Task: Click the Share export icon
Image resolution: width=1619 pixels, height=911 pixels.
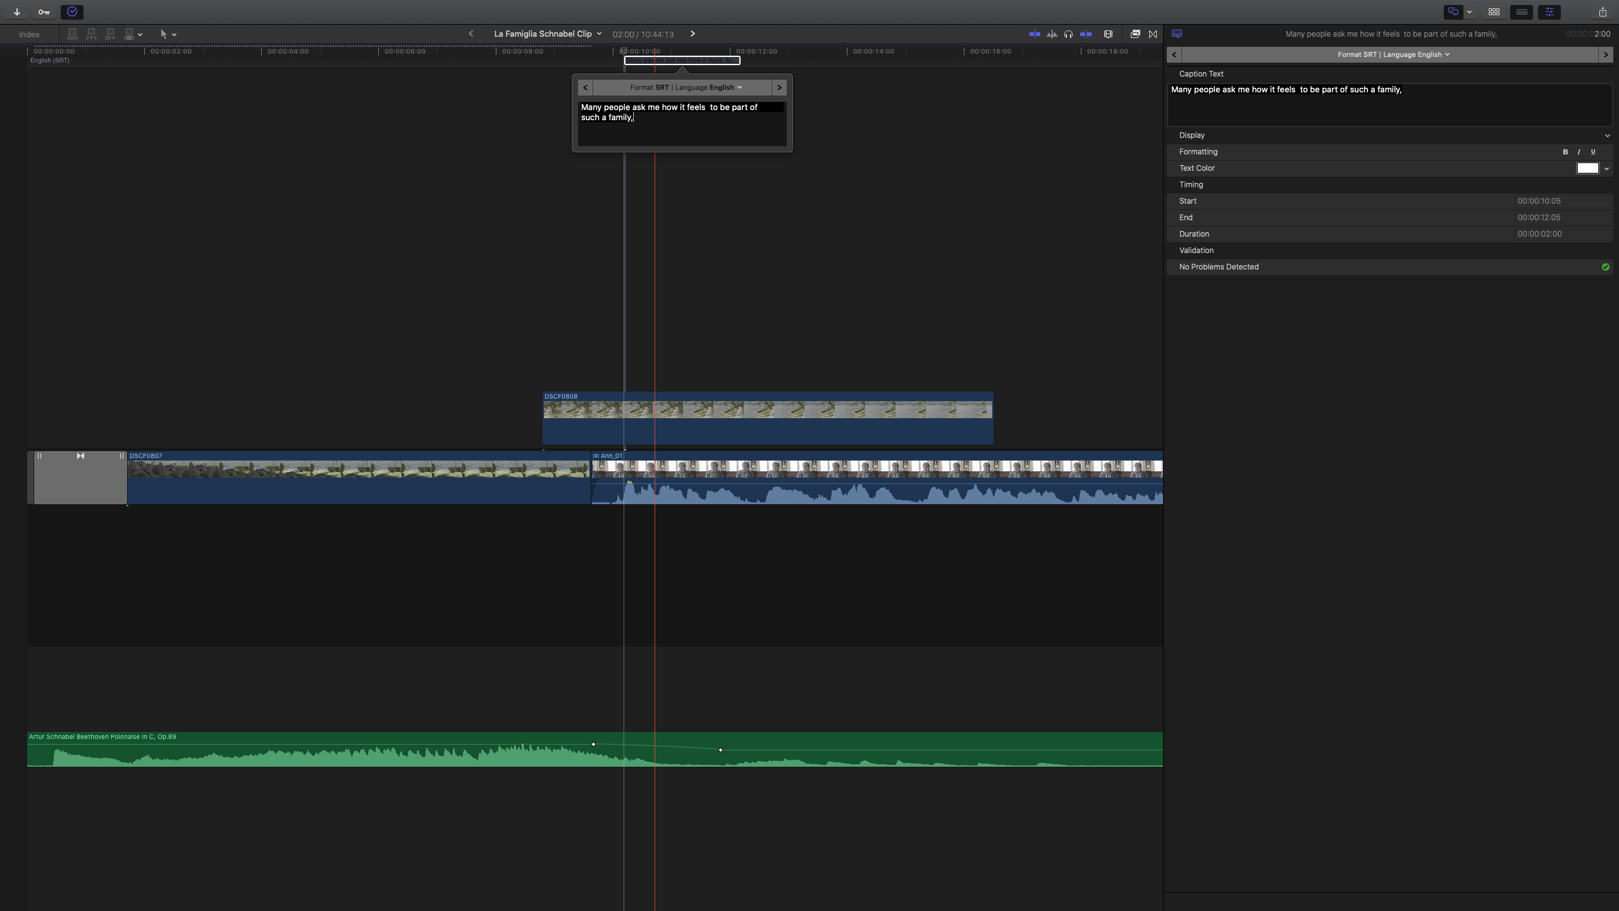Action: point(1603,12)
